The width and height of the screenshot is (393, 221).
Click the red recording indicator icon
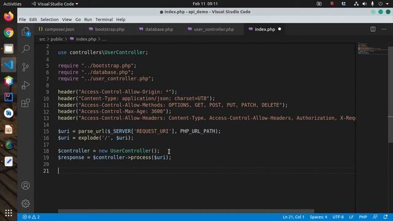coord(332,4)
